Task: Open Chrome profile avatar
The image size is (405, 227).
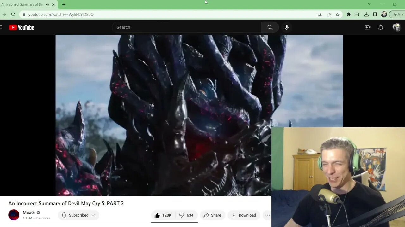Action: 384,15
